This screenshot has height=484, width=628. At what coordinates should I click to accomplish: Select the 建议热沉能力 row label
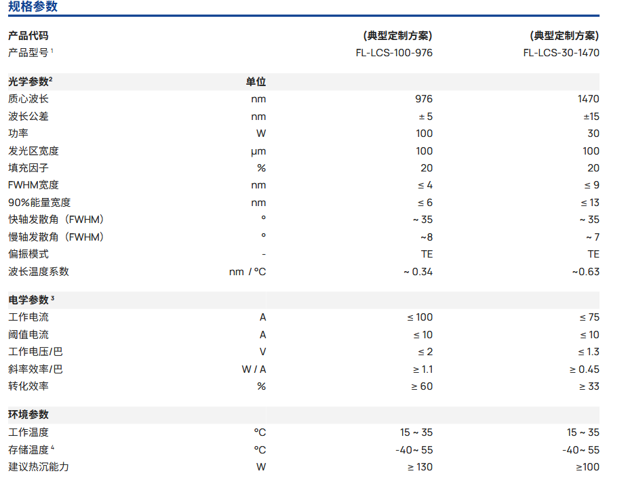[39, 467]
